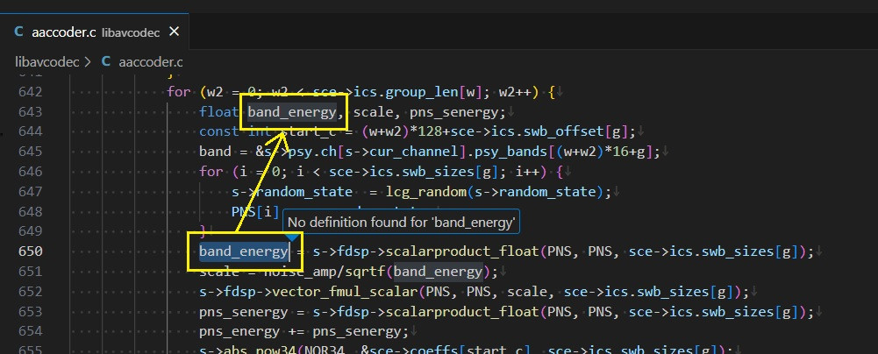
Task: Click psy_bands on line 645
Action: point(511,152)
